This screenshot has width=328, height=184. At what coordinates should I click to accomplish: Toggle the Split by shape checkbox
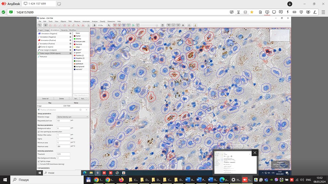click(x=39, y=161)
